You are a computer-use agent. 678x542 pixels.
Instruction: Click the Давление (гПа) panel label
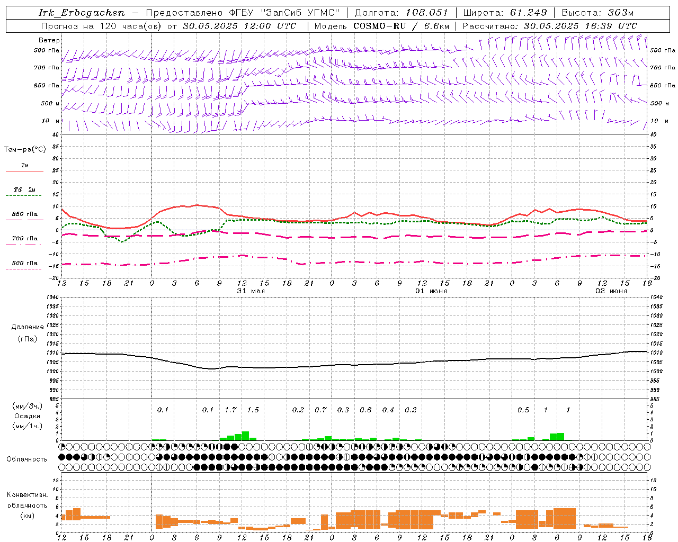28,333
